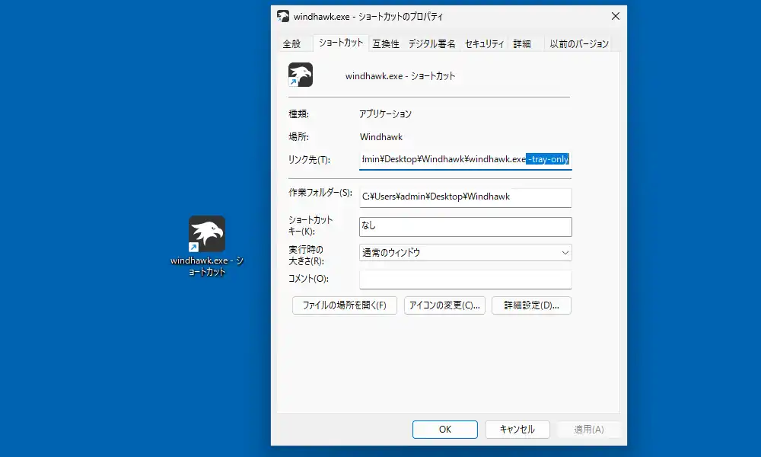761x457 pixels.
Task: Open 詳細設定 advanced settings
Action: tap(531, 305)
